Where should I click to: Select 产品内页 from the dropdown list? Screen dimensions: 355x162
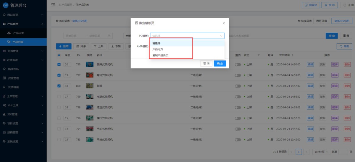pos(158,49)
